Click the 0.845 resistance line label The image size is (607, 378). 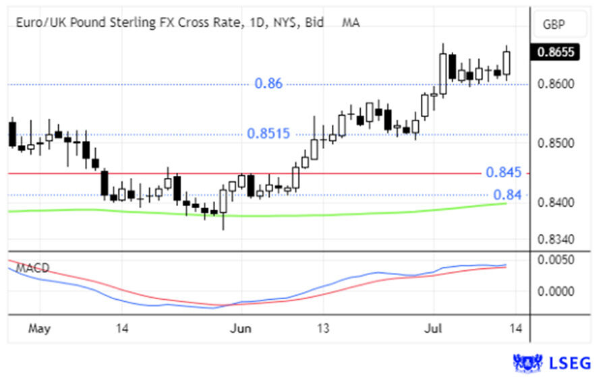pyautogui.click(x=504, y=172)
